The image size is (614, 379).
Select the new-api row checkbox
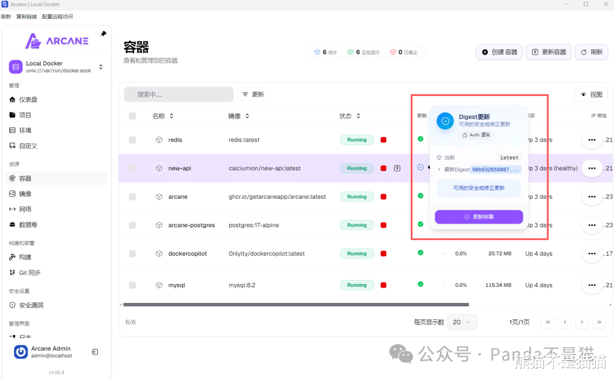click(132, 168)
